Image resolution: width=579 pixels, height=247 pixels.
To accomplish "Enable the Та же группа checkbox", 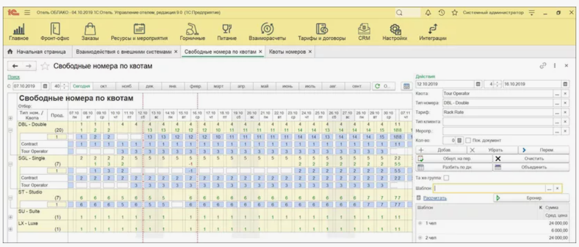I will click(446, 177).
